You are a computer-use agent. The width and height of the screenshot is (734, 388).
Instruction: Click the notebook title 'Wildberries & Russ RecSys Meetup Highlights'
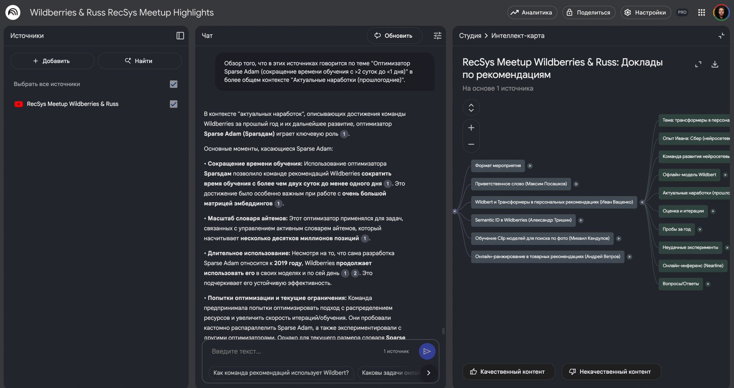point(122,12)
